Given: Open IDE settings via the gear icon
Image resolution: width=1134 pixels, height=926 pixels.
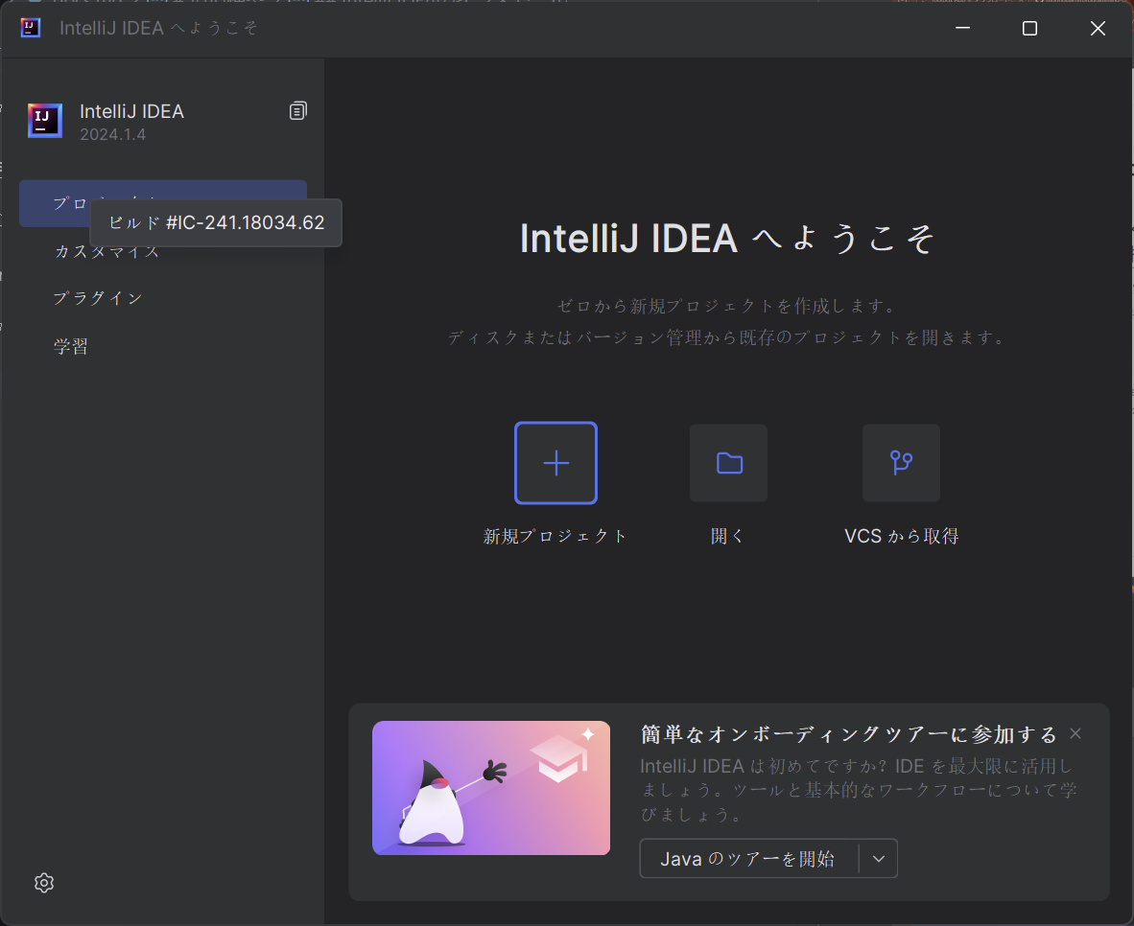Looking at the screenshot, I should [x=43, y=882].
